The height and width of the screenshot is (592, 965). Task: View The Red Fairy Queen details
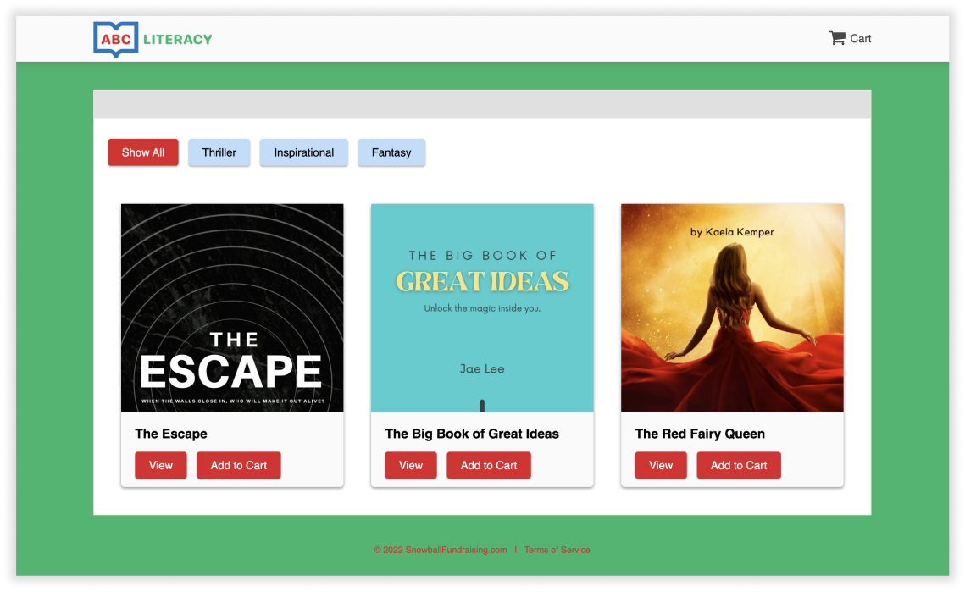661,465
